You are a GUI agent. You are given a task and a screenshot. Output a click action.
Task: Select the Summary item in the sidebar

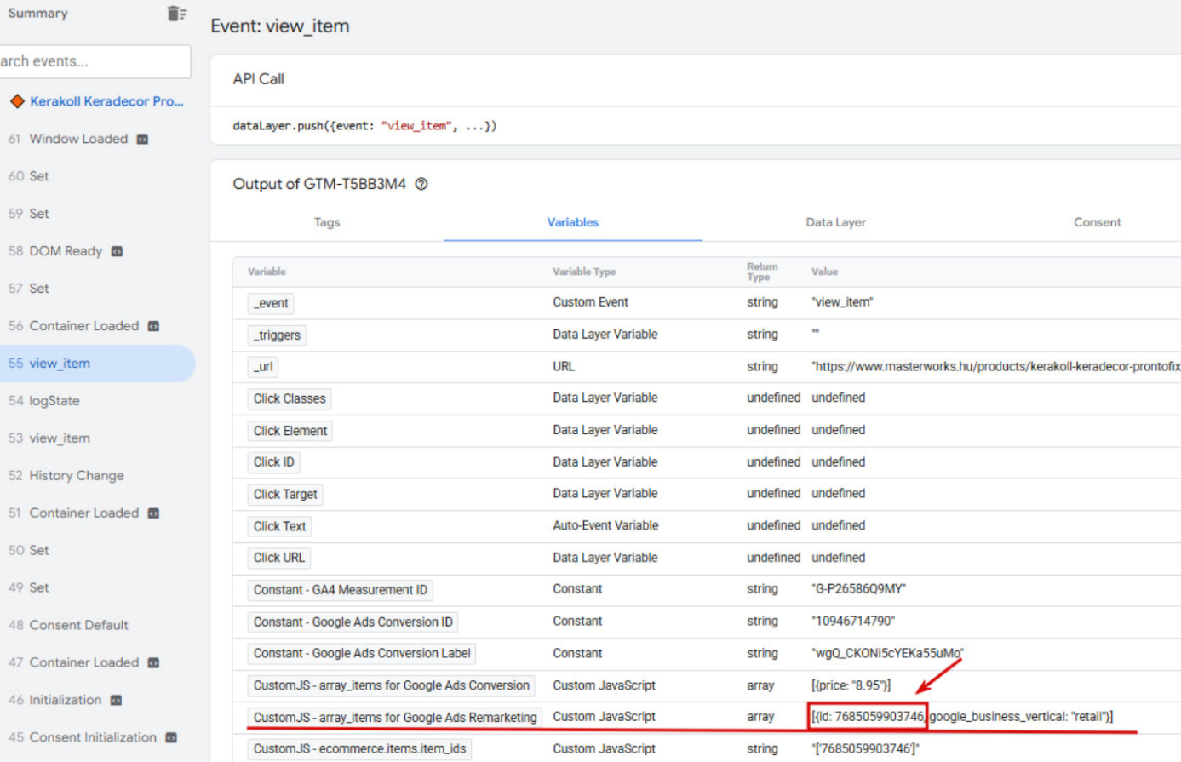[x=37, y=14]
